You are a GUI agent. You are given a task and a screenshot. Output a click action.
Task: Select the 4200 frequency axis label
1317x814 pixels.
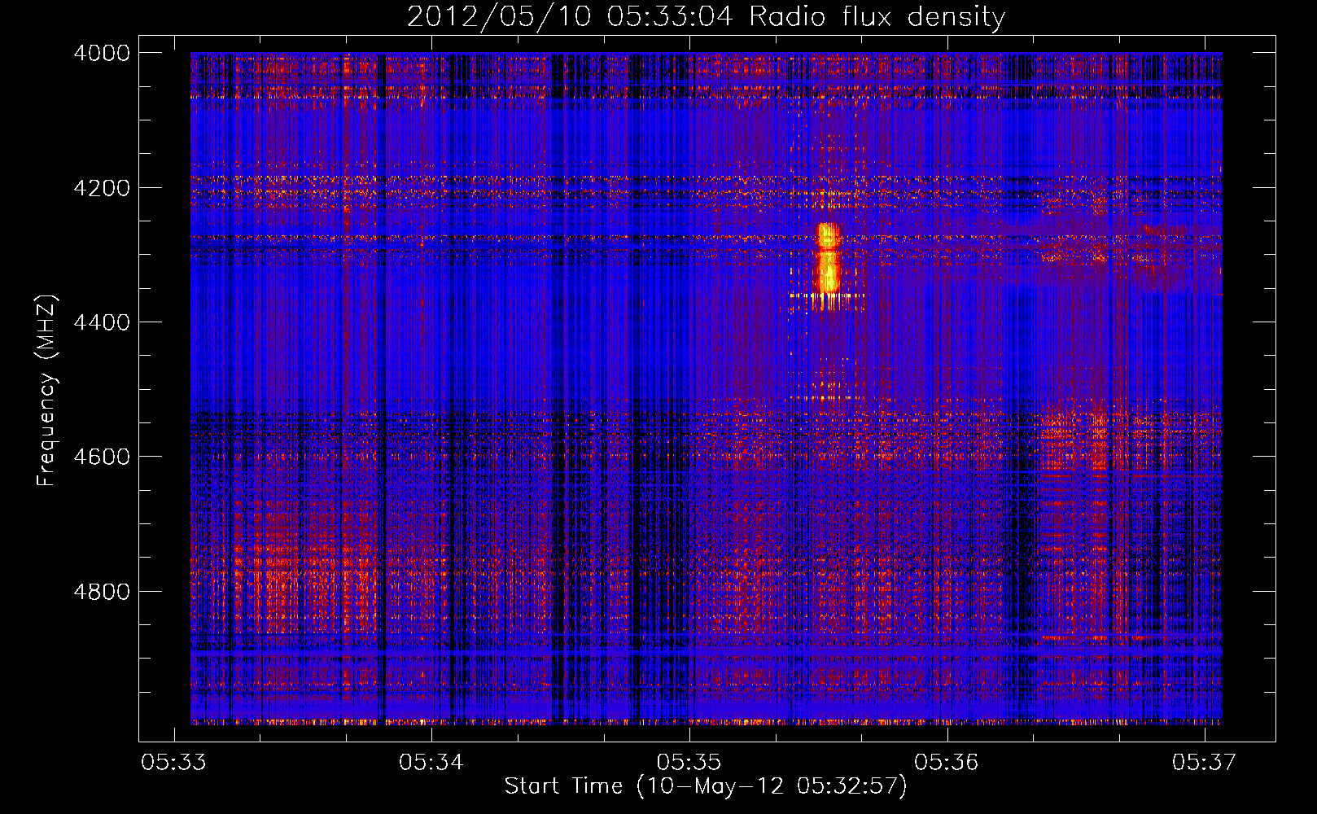(x=102, y=188)
